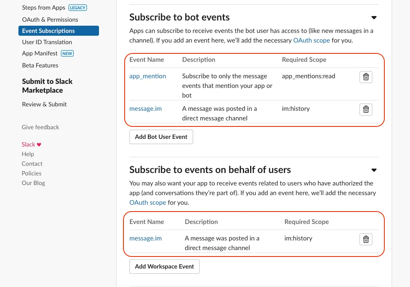Open Steps from Apps in sidebar

43,8
